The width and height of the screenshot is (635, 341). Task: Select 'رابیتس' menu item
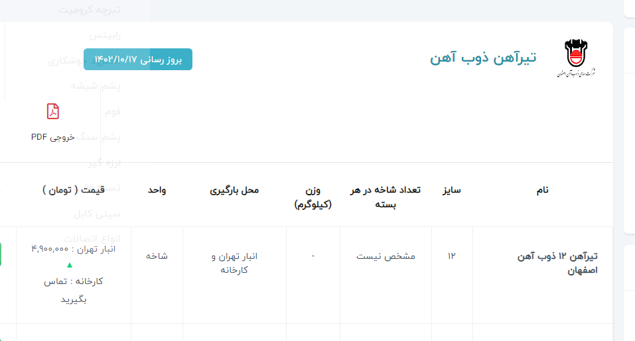(x=105, y=34)
